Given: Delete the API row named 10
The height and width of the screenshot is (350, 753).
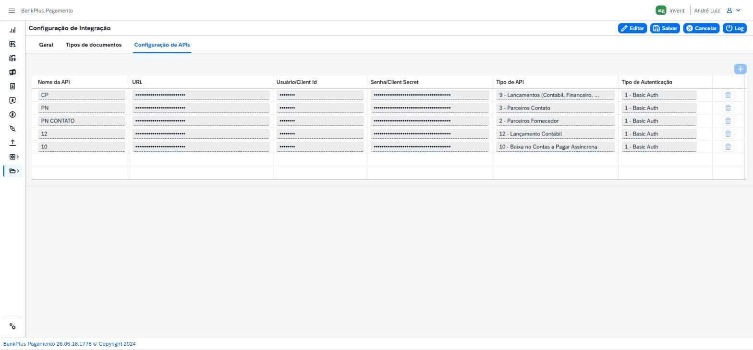Looking at the screenshot, I should tap(728, 147).
